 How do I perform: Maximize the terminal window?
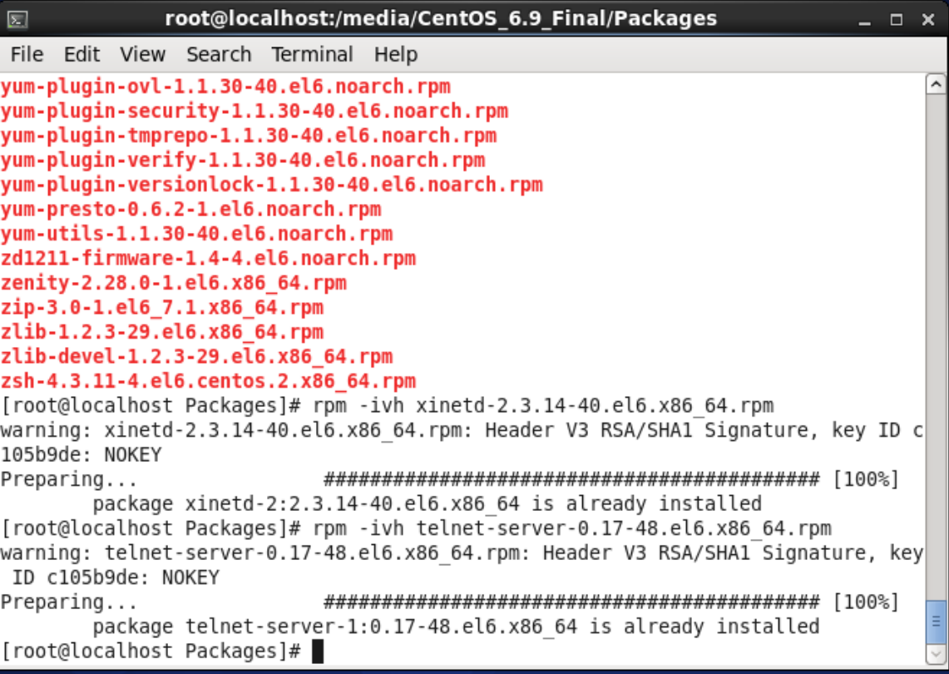[897, 20]
